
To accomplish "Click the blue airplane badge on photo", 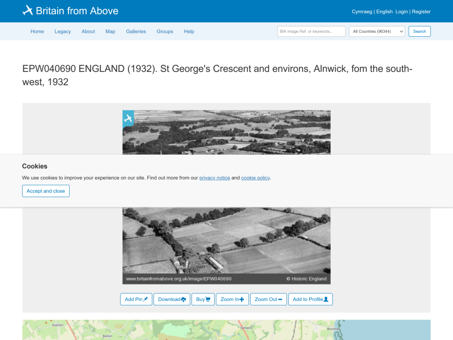I will [129, 118].
